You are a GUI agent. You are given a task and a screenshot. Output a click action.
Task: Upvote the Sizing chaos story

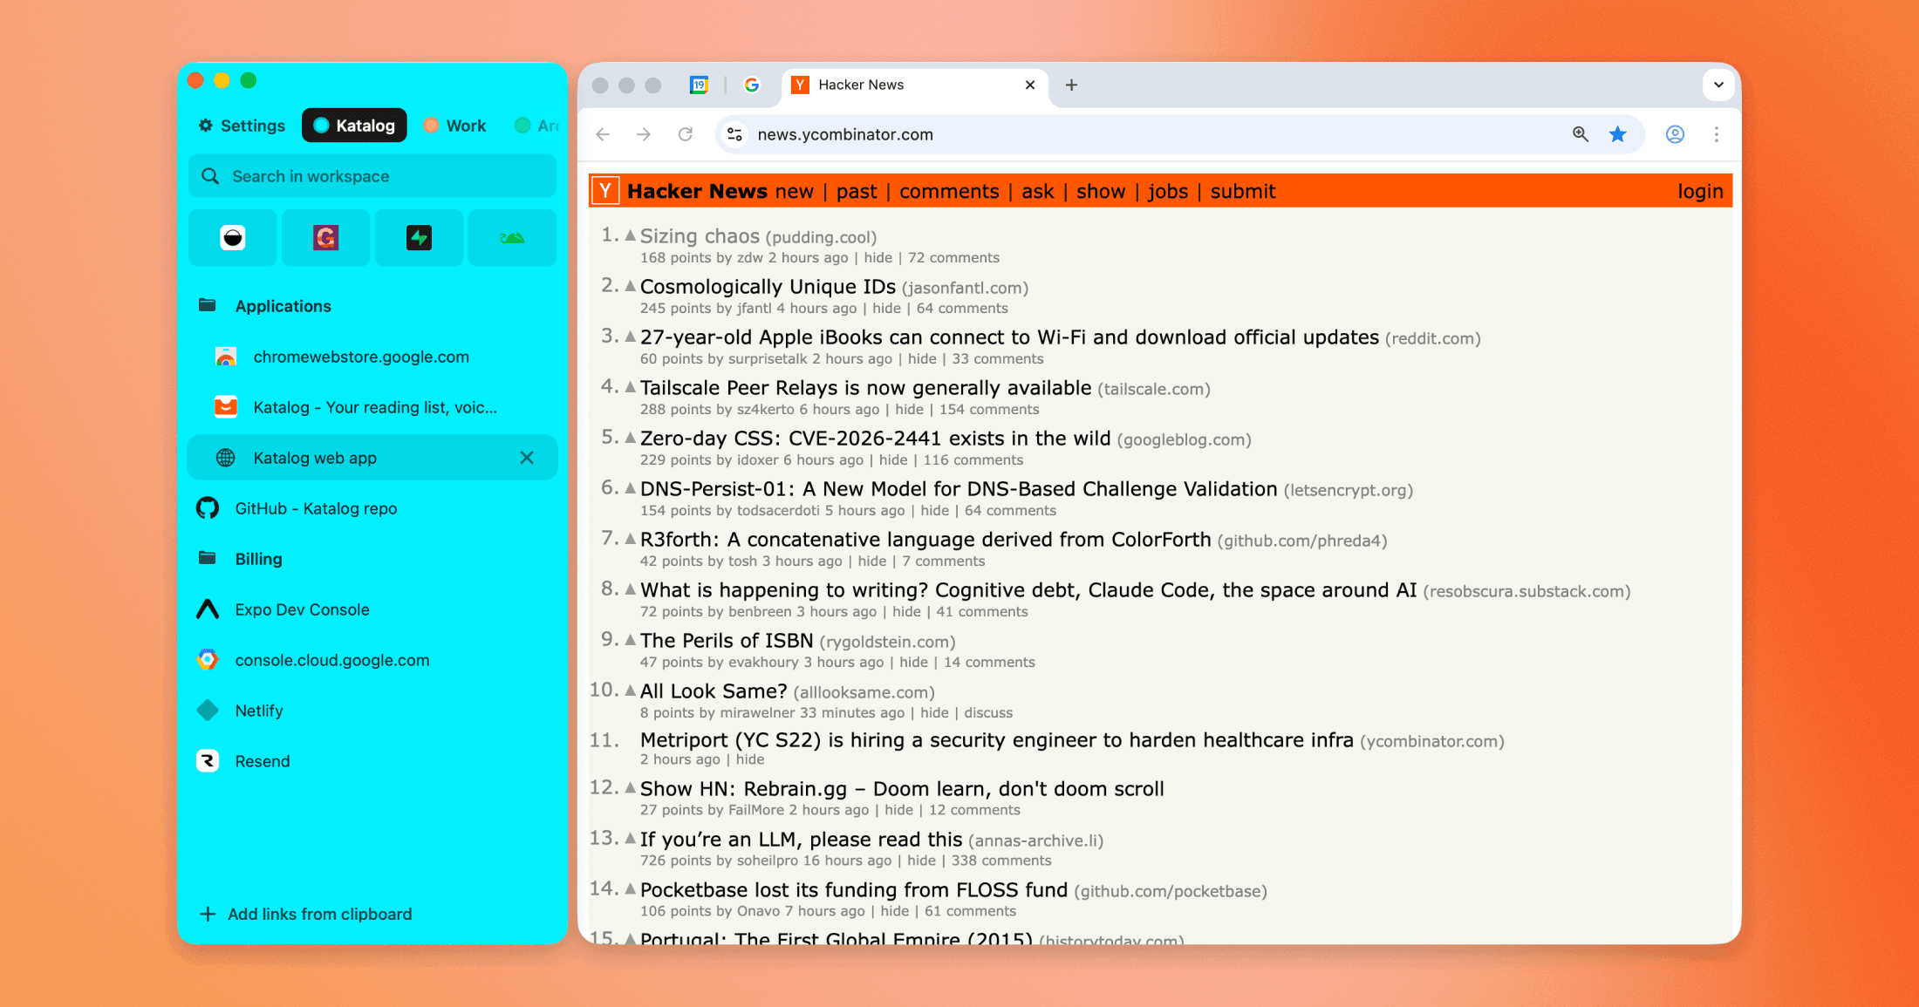click(x=628, y=234)
